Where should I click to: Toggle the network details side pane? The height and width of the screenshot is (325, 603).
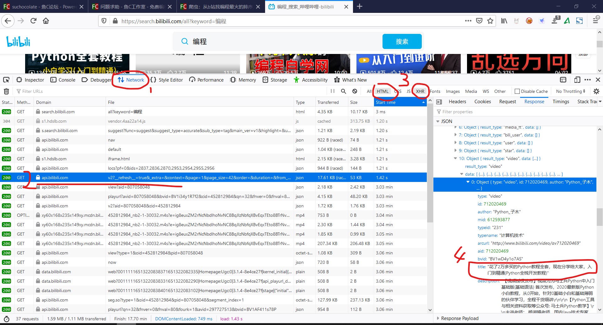pos(439,102)
